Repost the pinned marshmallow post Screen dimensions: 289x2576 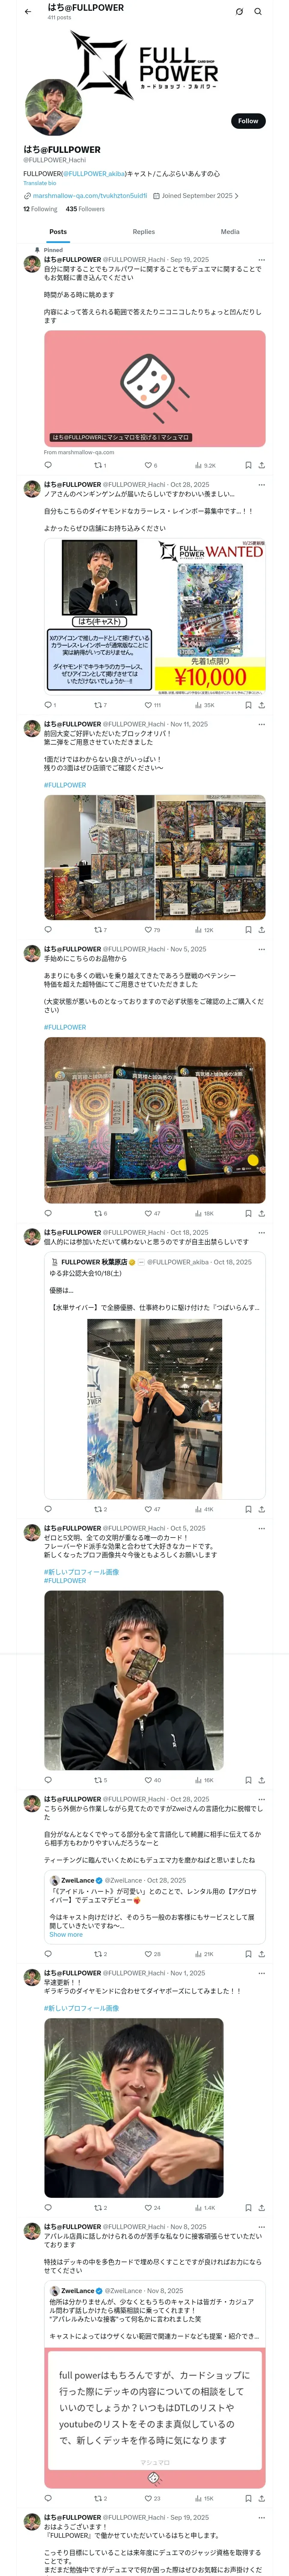[100, 465]
